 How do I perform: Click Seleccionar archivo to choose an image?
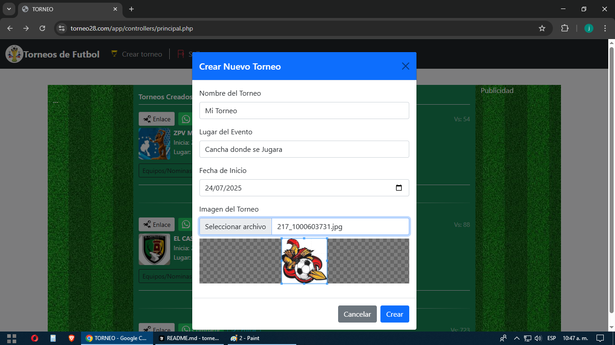[x=235, y=226]
